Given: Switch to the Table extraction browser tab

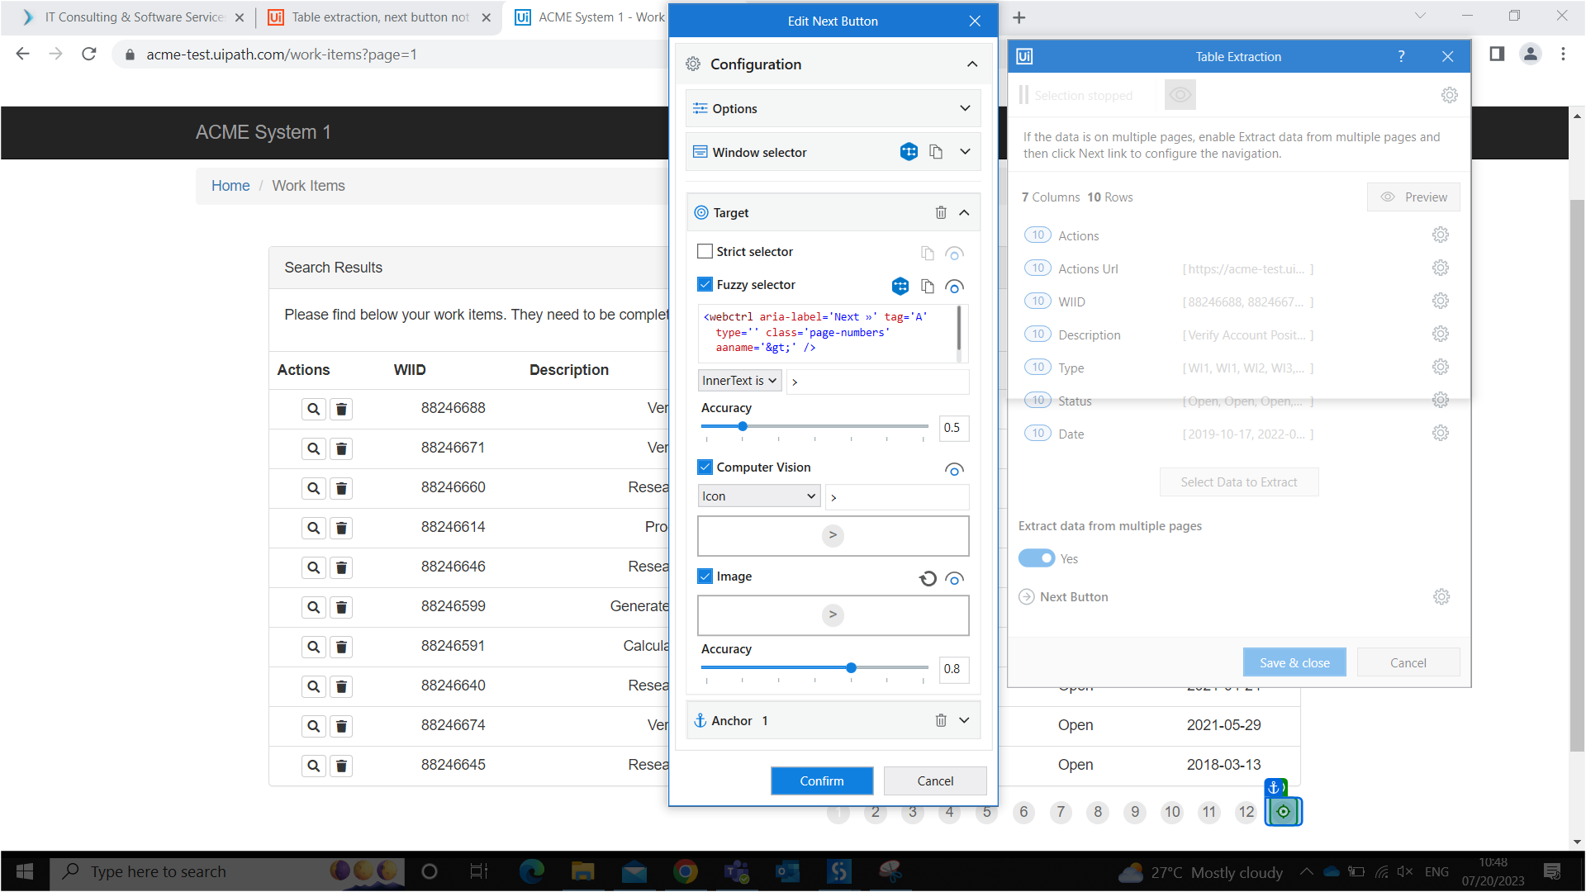Looking at the screenshot, I should [x=380, y=17].
